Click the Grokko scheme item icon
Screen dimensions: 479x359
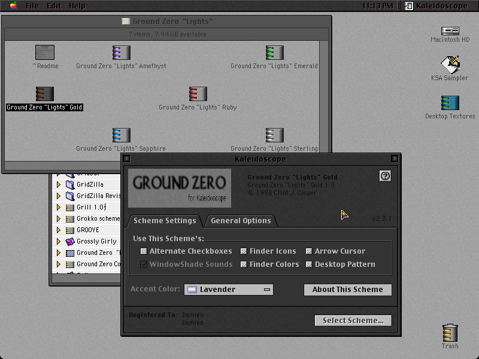(x=70, y=218)
